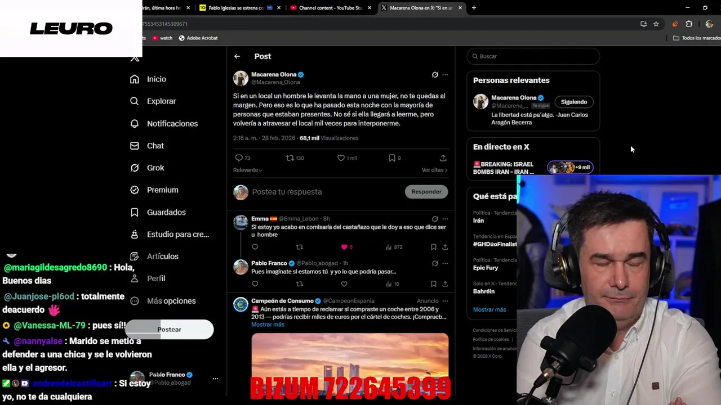Screen dimensions: 721x405
Task: Reply to Pablo Franco's comment
Action: (x=255, y=284)
